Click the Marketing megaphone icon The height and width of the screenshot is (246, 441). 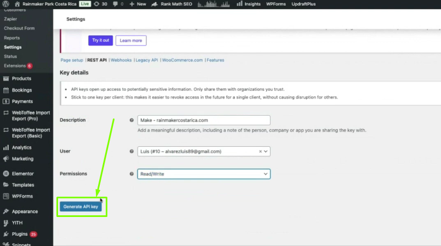(6, 159)
